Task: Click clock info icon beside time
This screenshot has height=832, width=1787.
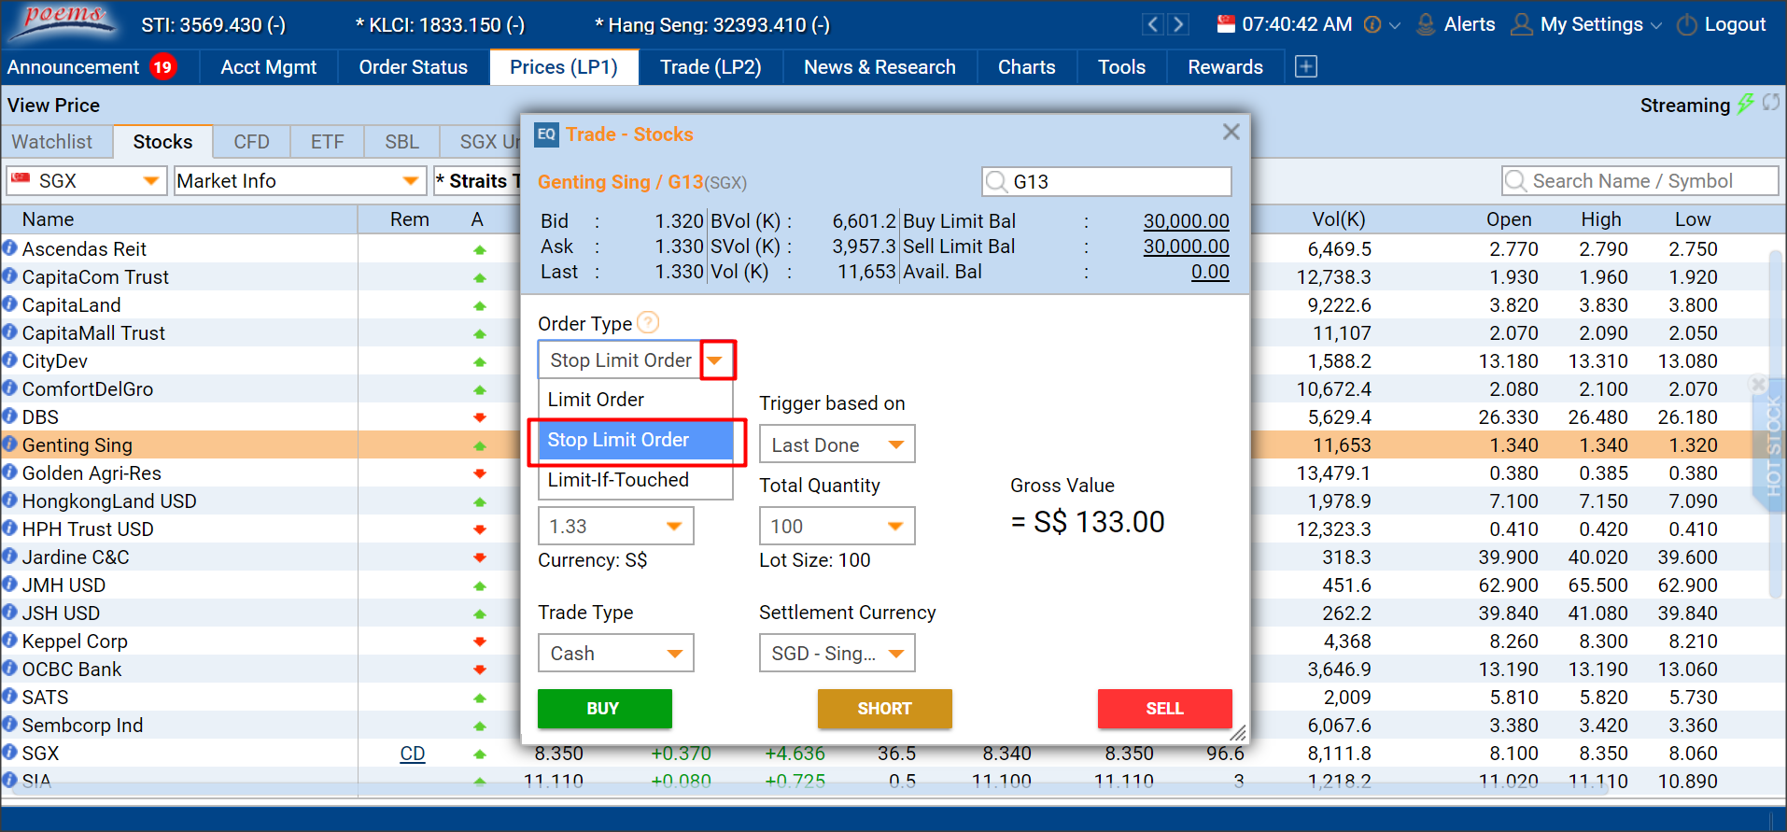Action: click(1372, 25)
